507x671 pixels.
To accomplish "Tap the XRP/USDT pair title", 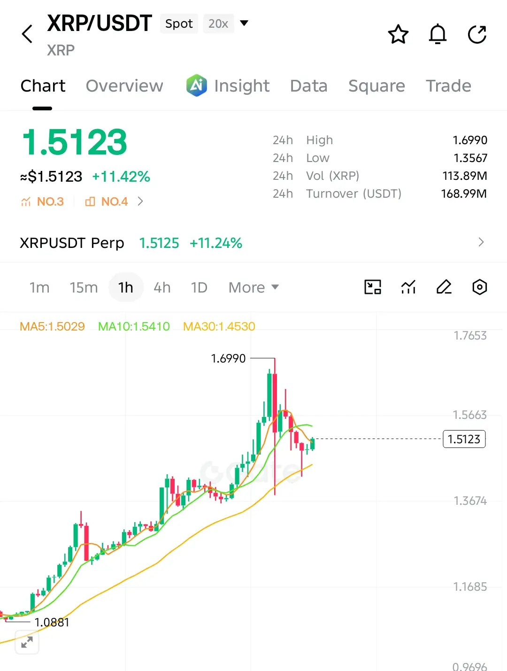I will click(x=100, y=23).
